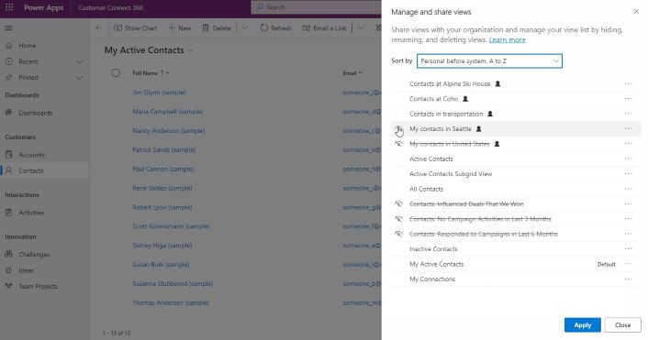Click Refresh in the command bar

276,28
